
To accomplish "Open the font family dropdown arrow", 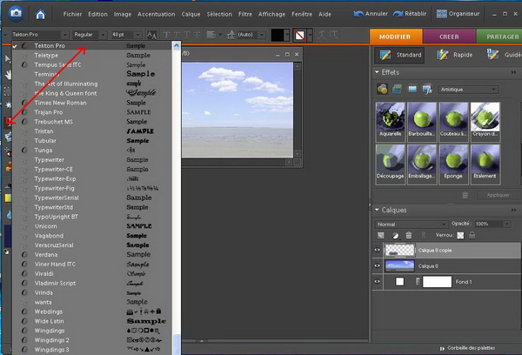I will click(x=64, y=35).
